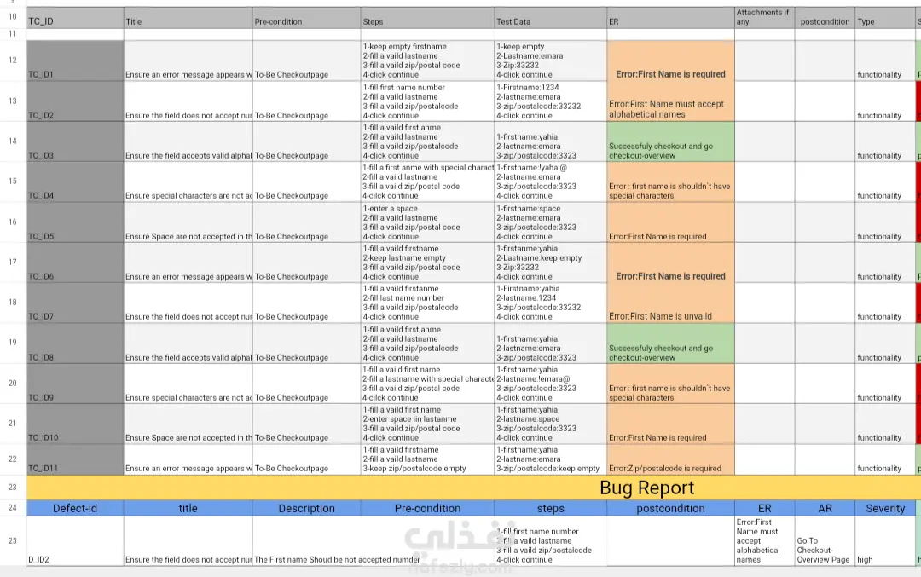Select the row 19 number header
The image size is (921, 577).
pos(13,343)
